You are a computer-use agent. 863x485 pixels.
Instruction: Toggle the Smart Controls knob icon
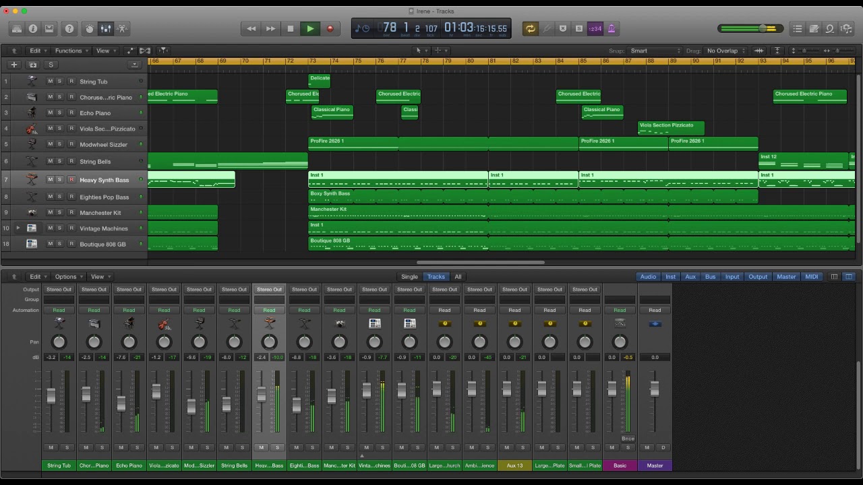pos(90,29)
